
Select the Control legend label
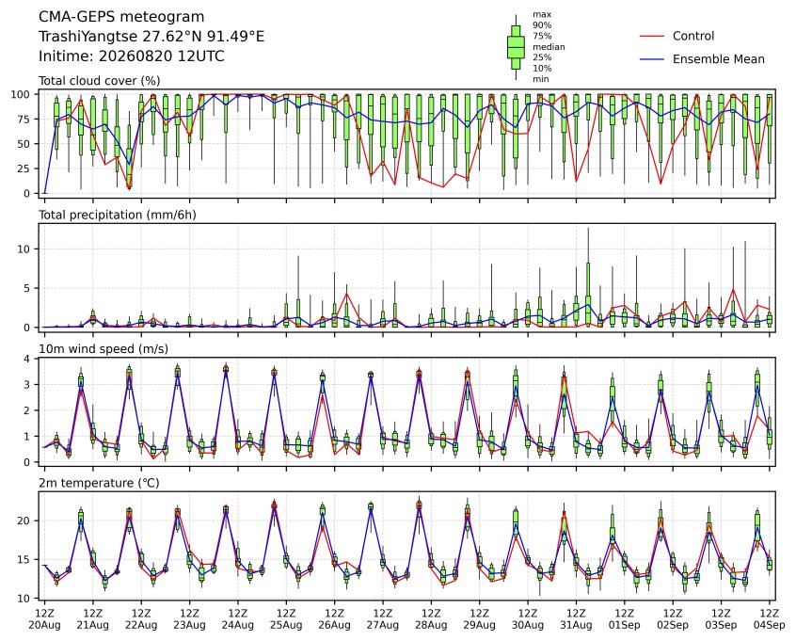click(693, 36)
